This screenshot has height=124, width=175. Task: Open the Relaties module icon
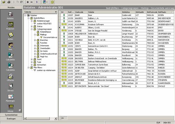tap(11, 14)
